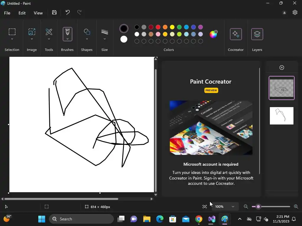This screenshot has height=226, width=302.
Task: Open the Mail app from taskbar
Action: 186,219
